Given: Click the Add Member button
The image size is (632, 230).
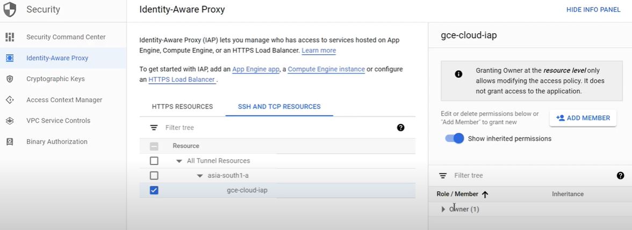Looking at the screenshot, I should coord(583,118).
